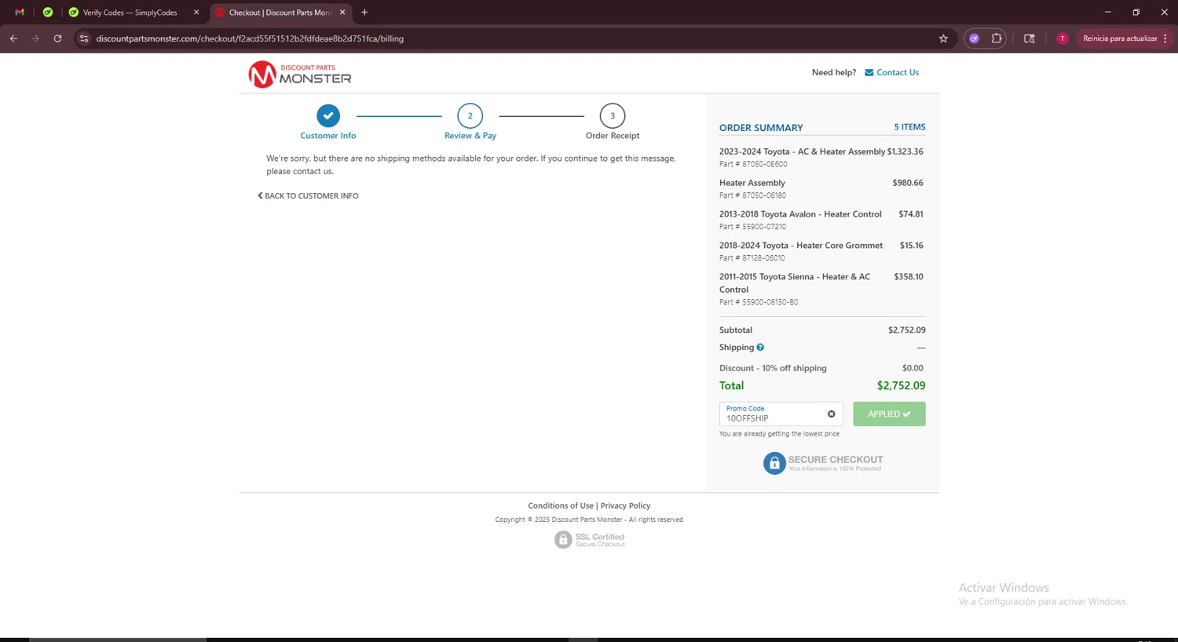Open the media control icon in toolbar
This screenshot has width=1178, height=642.
(x=1030, y=38)
